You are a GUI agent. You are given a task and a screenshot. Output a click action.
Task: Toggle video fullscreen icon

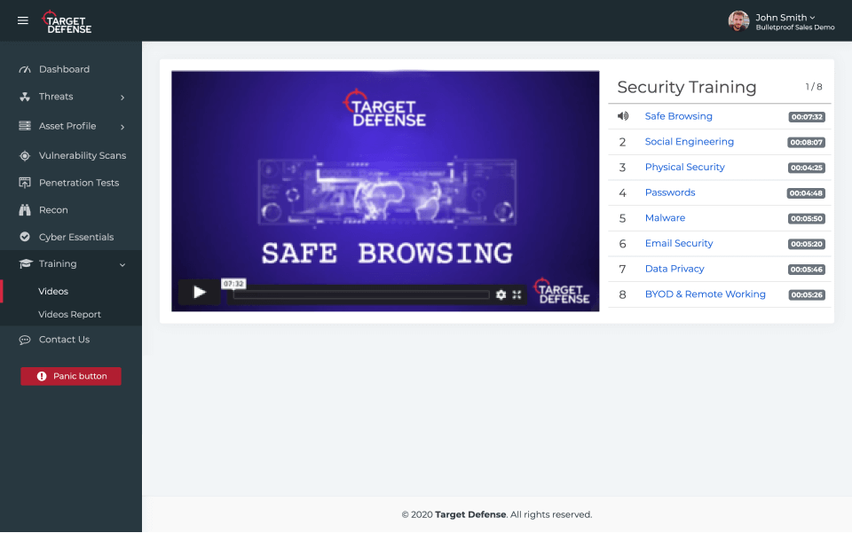click(517, 294)
